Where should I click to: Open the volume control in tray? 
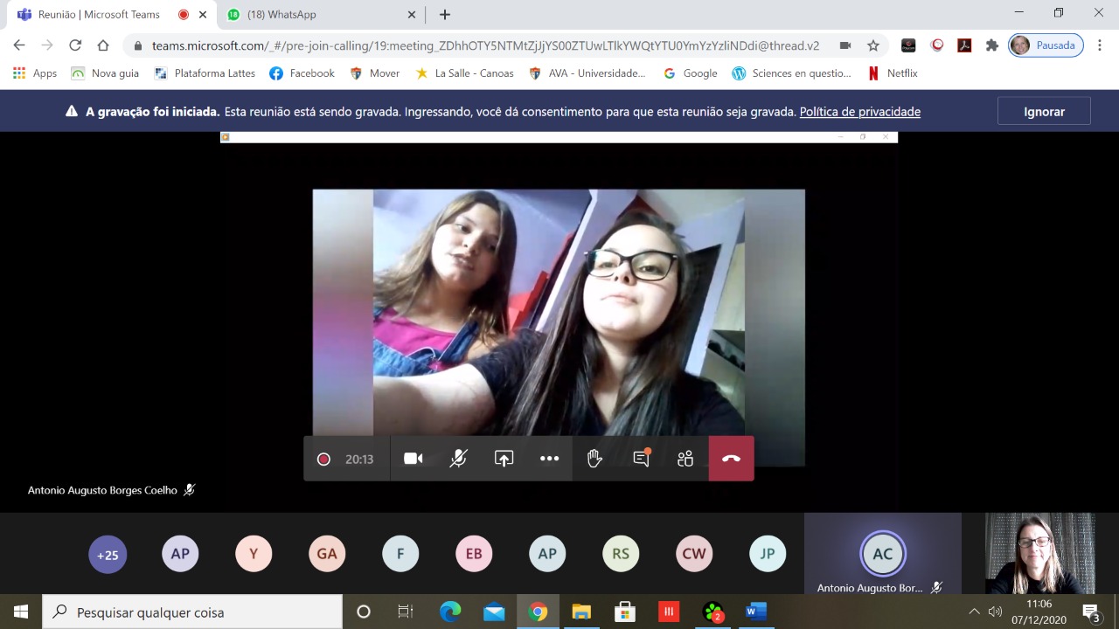pyautogui.click(x=995, y=612)
